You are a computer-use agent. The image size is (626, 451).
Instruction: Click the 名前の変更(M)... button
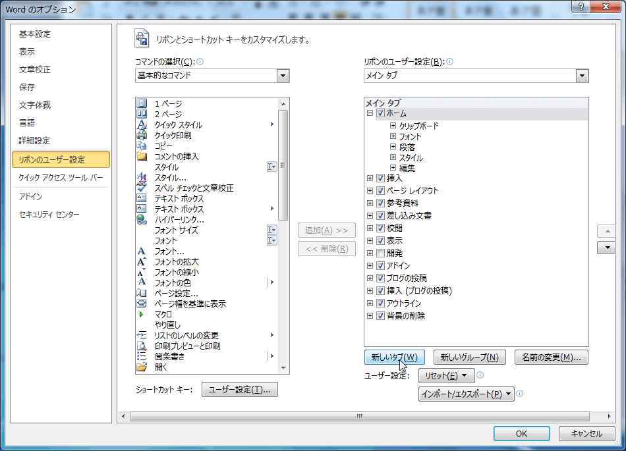pos(552,357)
